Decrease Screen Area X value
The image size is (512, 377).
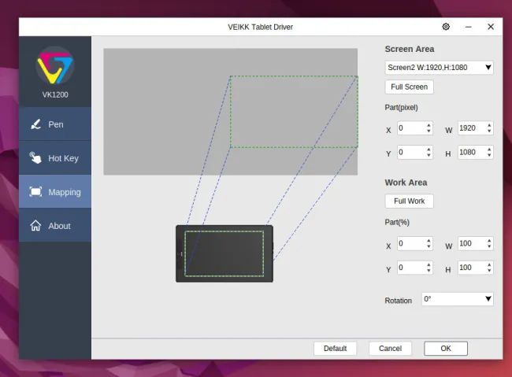coord(429,131)
